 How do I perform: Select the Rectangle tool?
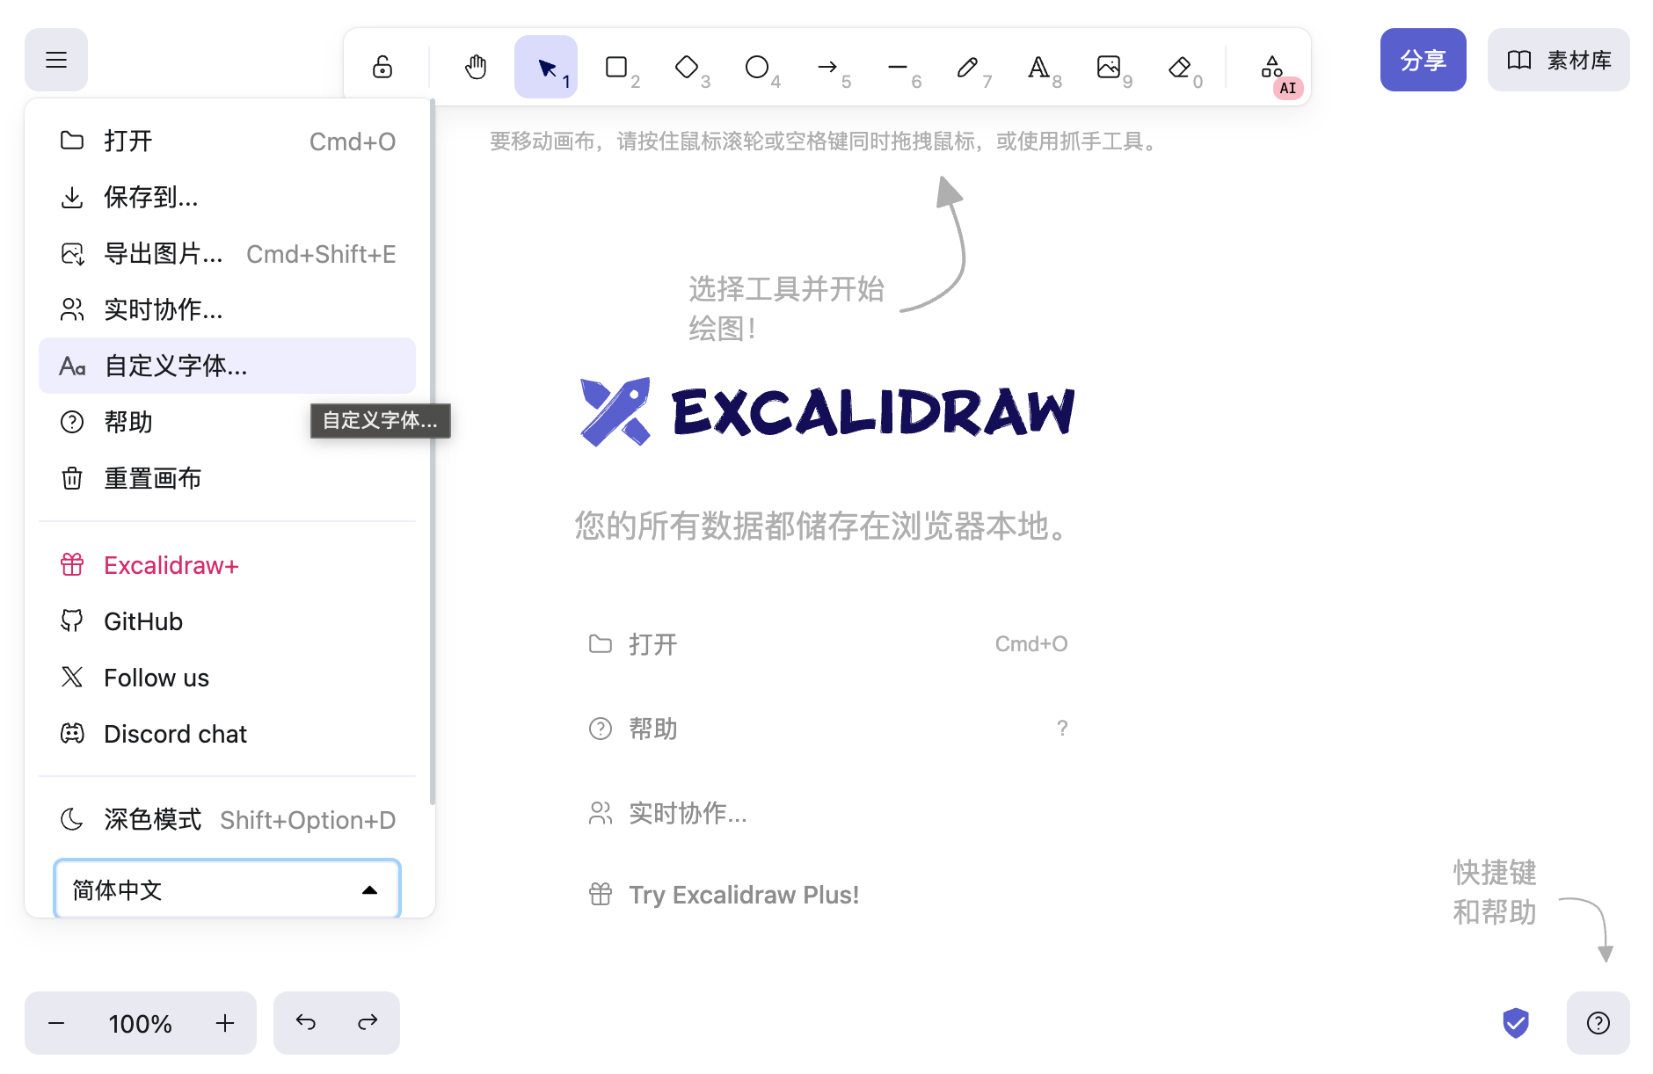coord(616,67)
